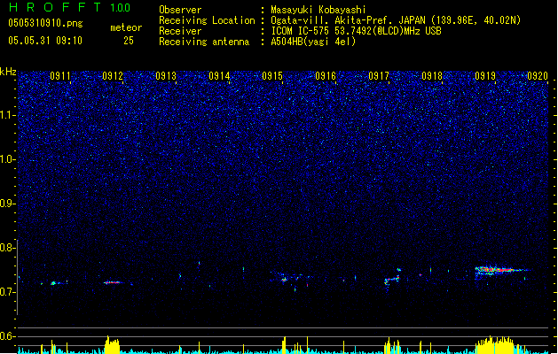Screen dimensions: 558x354
Task: Click the Receiver field label
Action: click(x=180, y=31)
